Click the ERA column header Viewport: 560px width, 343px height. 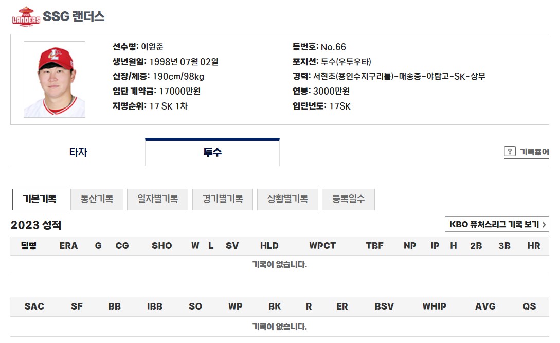pyautogui.click(x=69, y=246)
